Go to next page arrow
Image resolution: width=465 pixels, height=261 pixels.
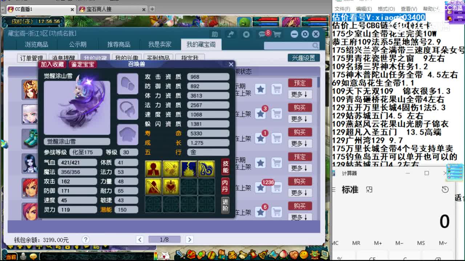[x=189, y=240]
